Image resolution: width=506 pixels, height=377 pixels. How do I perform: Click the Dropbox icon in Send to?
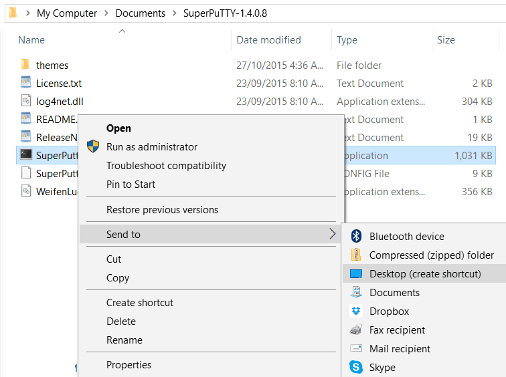356,311
